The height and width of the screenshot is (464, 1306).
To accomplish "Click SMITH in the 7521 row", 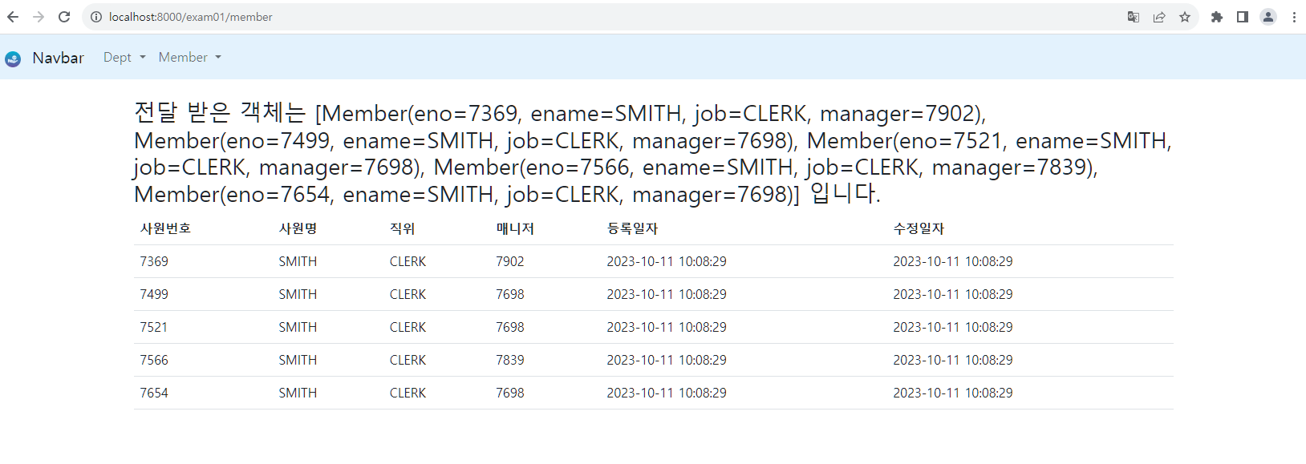I will (x=298, y=327).
